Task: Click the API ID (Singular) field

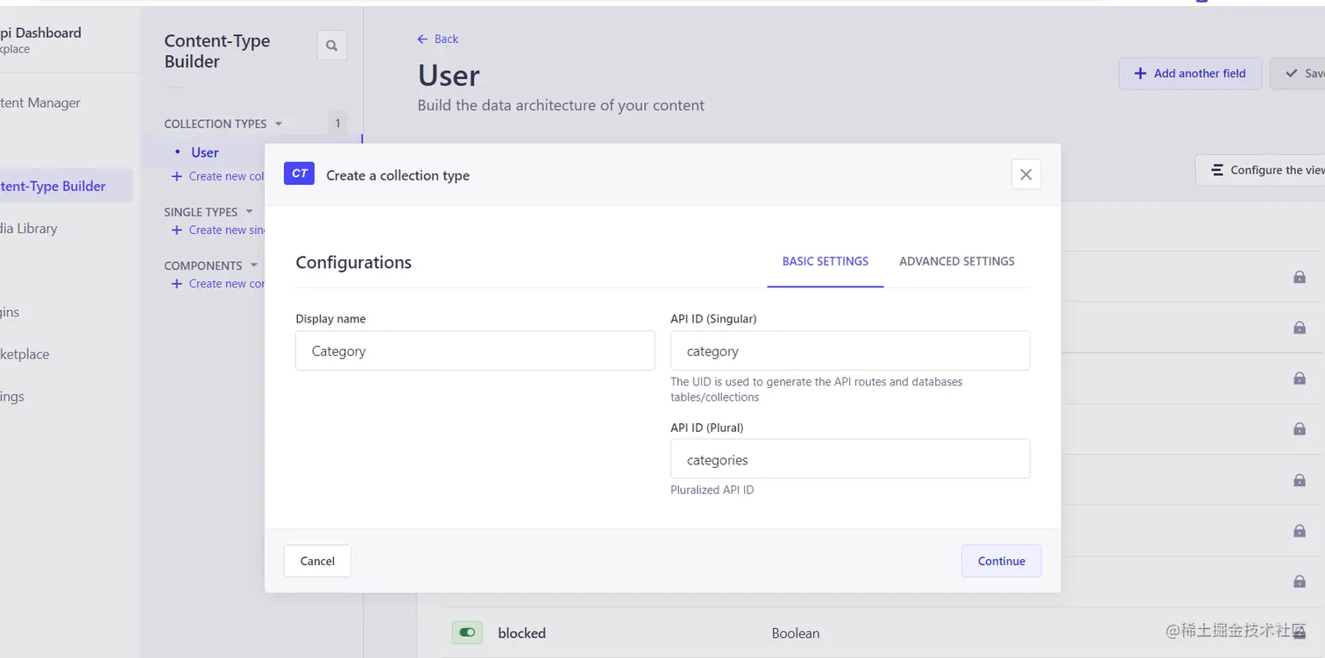Action: tap(850, 350)
